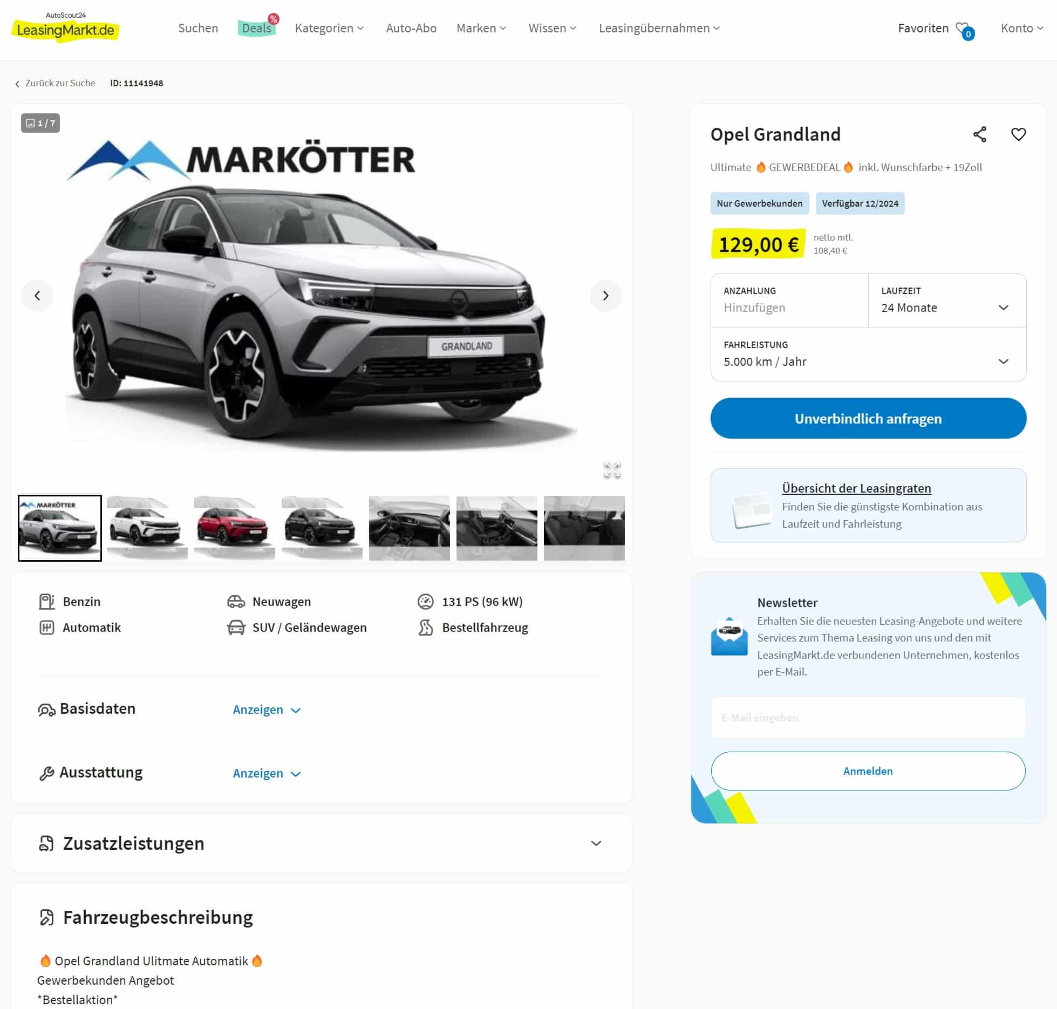Screen dimensions: 1057x1009
Task: Click Unverbindlich anfragen button
Action: (868, 418)
